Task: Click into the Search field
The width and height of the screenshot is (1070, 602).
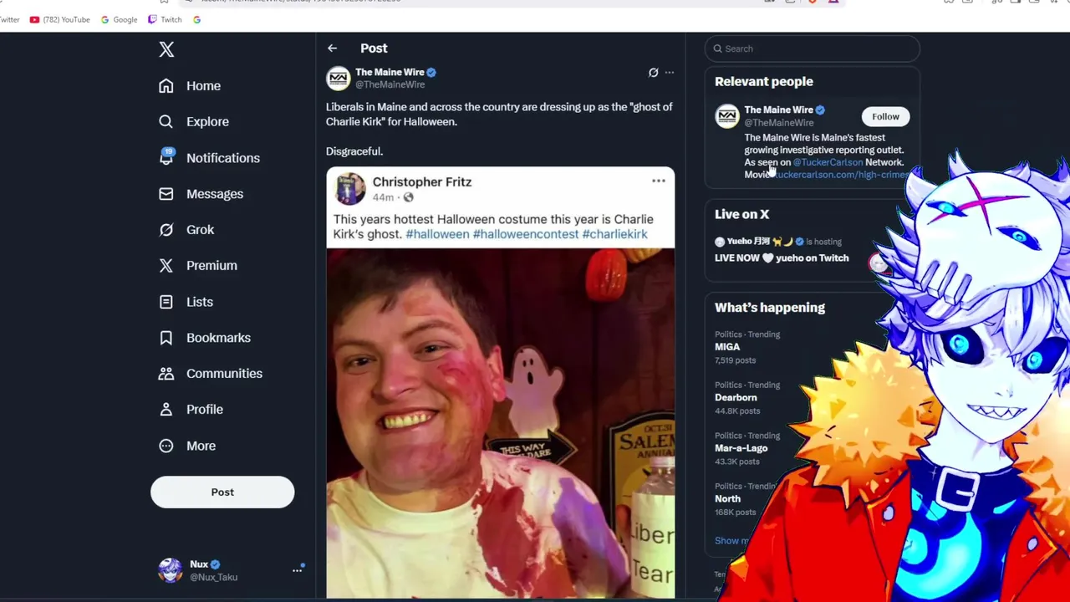Action: (815, 48)
